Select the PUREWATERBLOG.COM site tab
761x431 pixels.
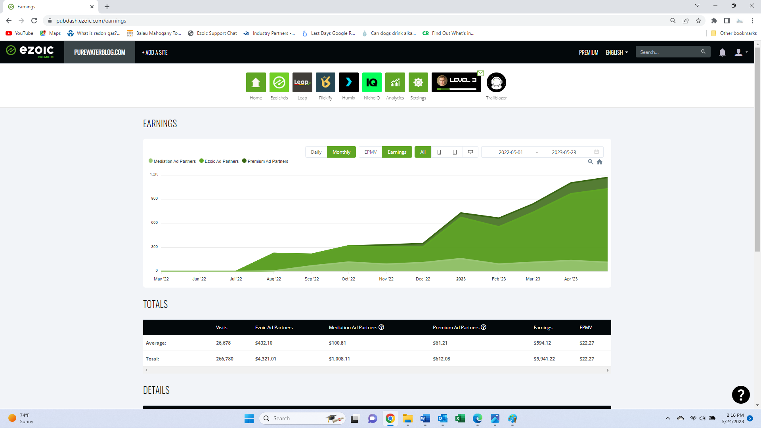click(99, 52)
